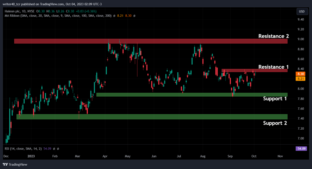Select the long red Resistance 2 zone rectangle

tap(151, 41)
